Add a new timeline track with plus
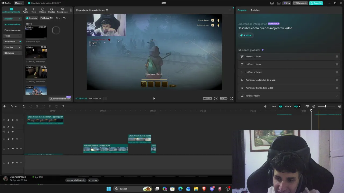 coord(4,106)
